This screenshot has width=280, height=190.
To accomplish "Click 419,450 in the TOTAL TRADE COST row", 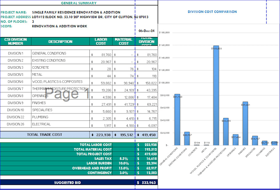I will point(147,135).
